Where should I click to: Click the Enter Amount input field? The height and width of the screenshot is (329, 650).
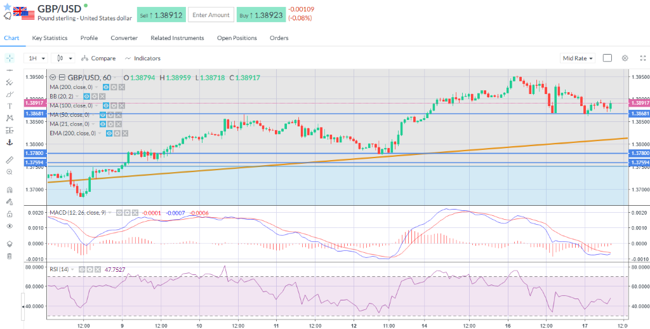(211, 15)
